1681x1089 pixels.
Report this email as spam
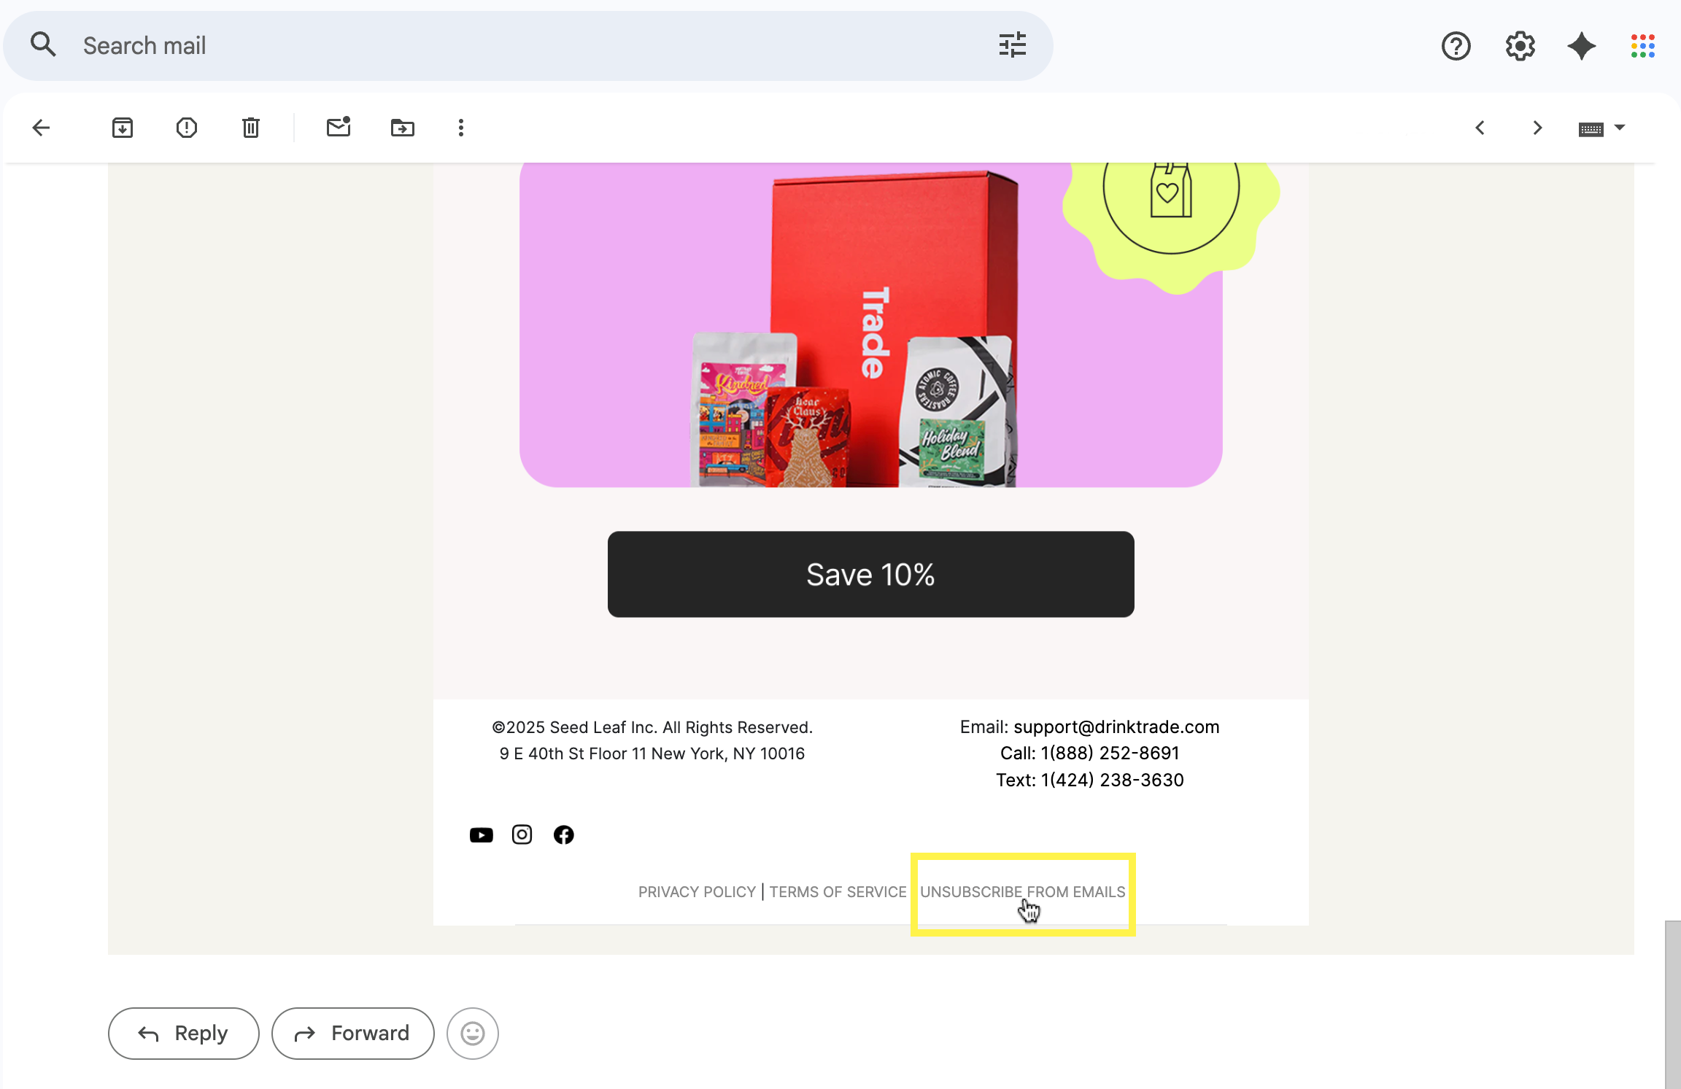187,128
